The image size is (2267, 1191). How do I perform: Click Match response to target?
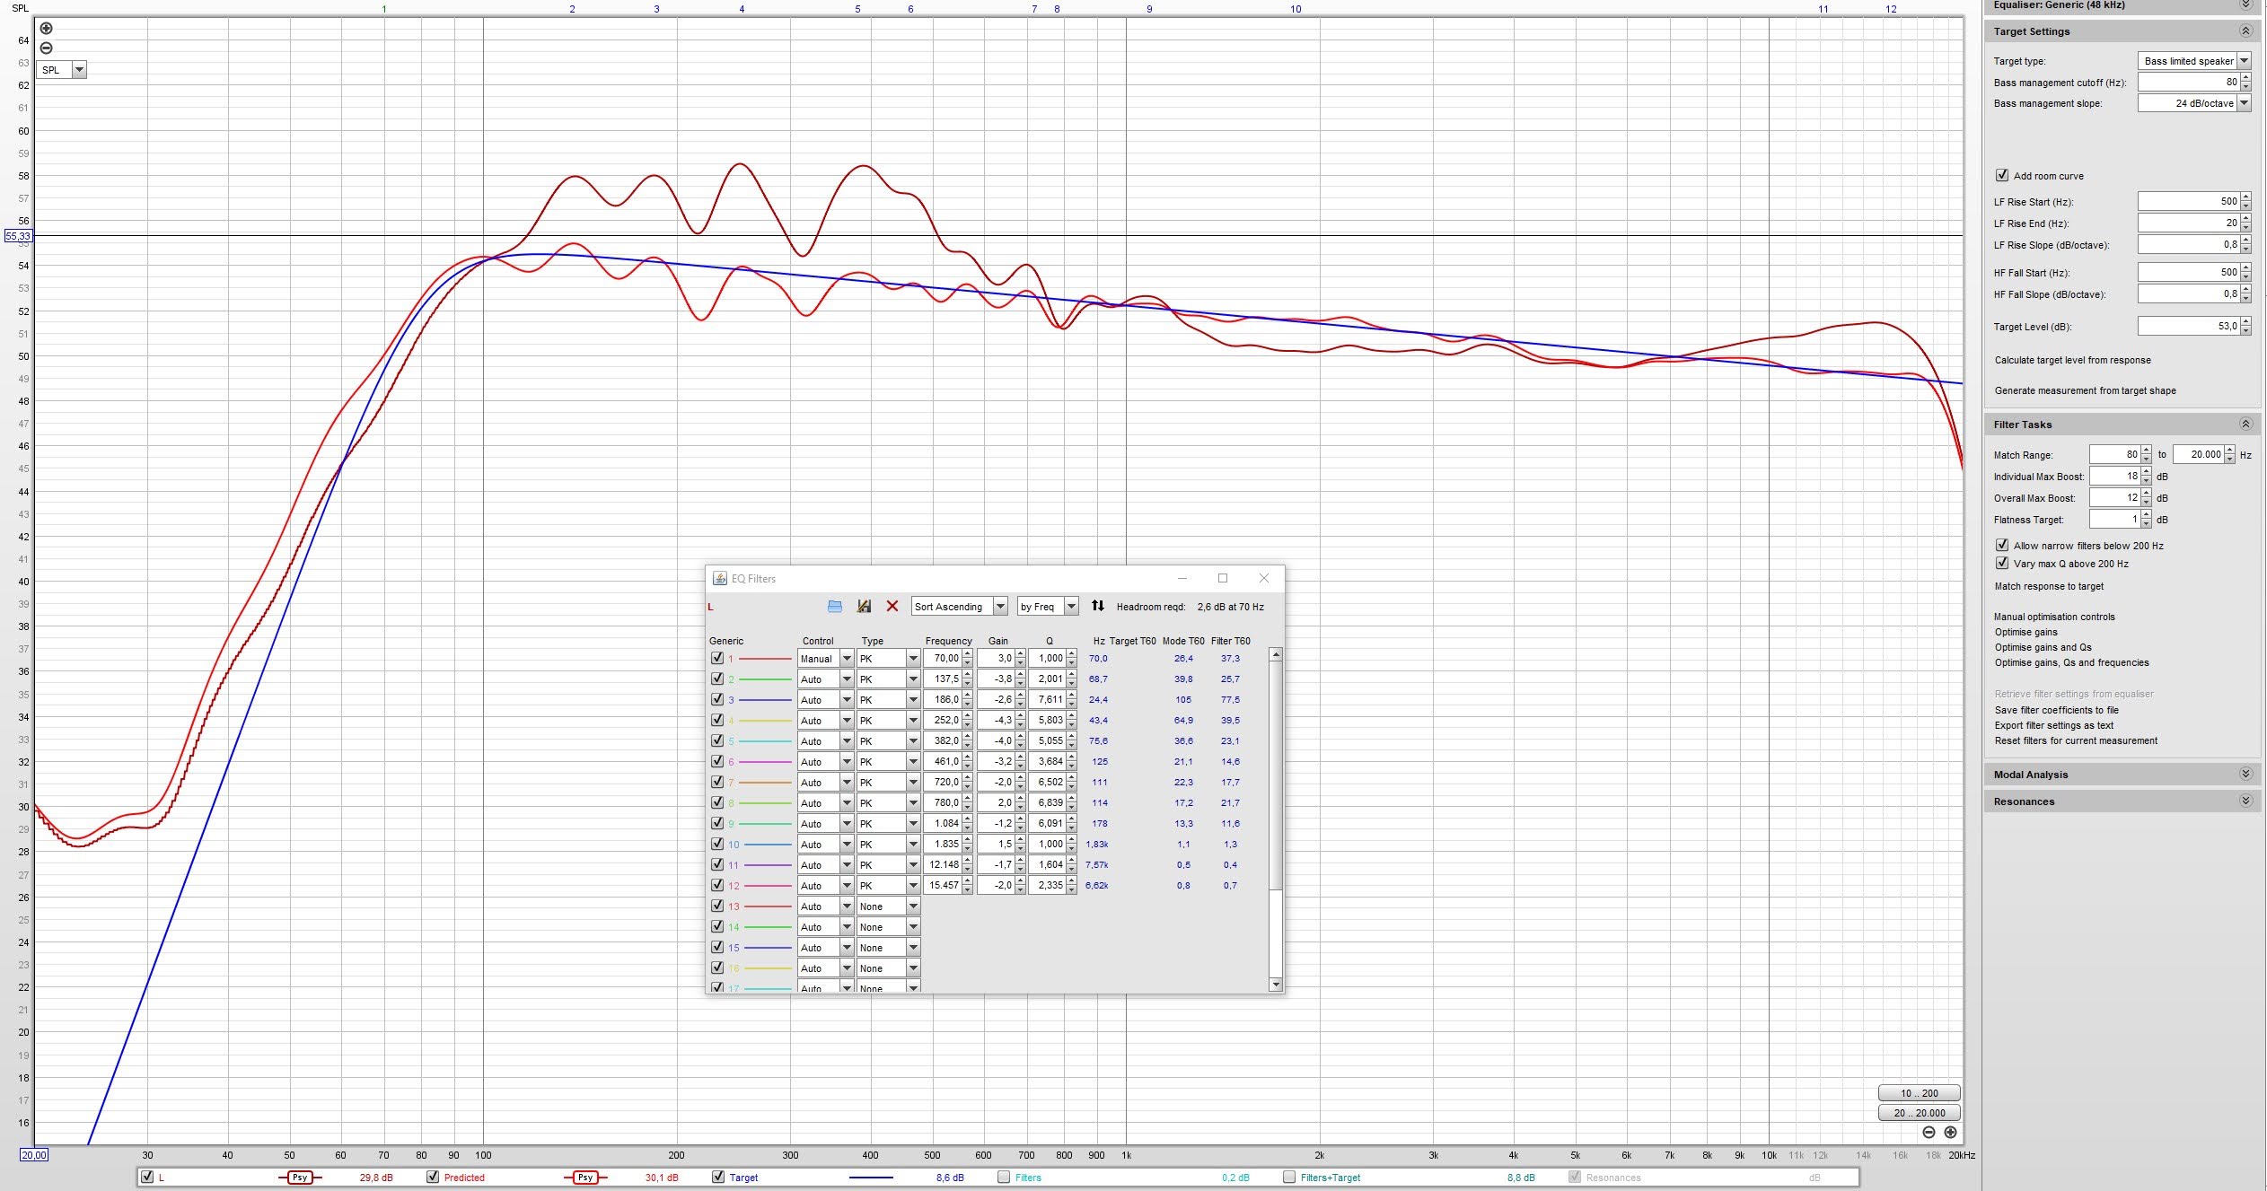pos(2049,587)
